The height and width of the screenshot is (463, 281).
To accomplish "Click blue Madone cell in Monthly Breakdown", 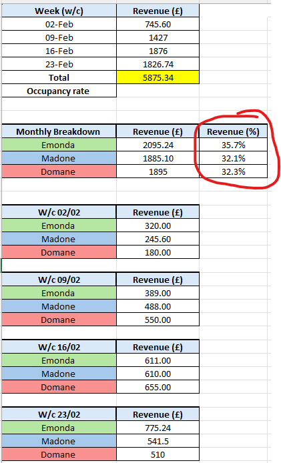I will [59, 158].
